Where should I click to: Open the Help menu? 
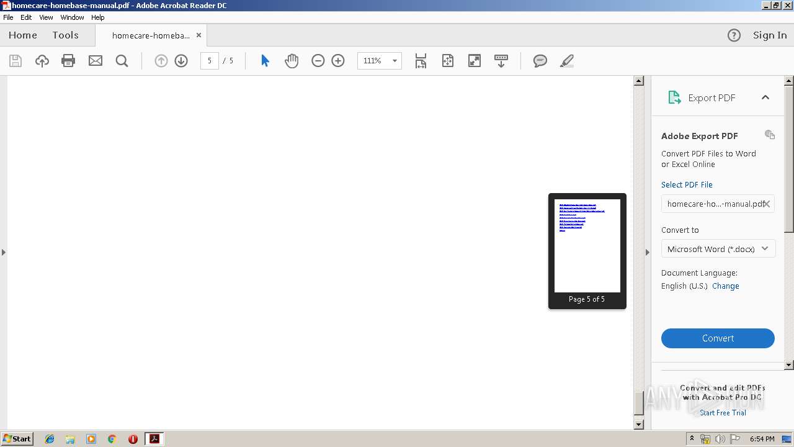click(x=98, y=17)
